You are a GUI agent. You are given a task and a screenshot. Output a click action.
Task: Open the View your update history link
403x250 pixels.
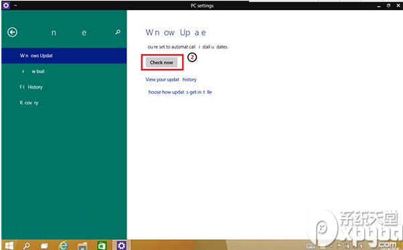[x=171, y=80]
